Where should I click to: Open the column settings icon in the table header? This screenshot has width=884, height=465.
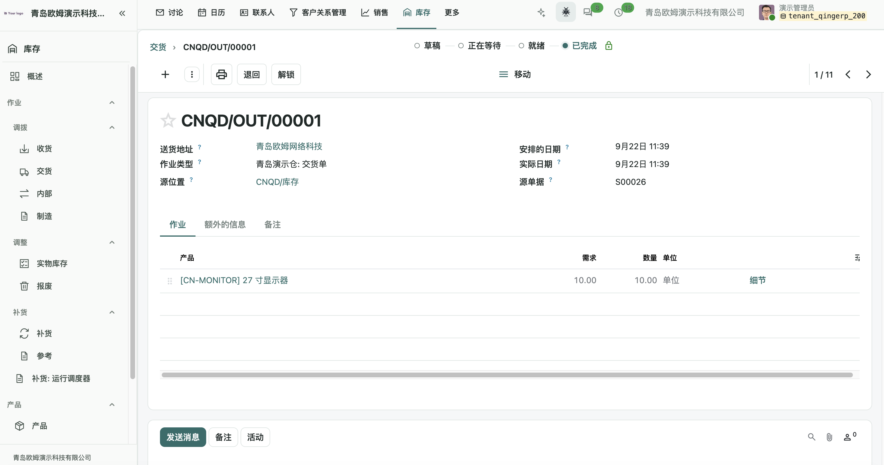point(857,258)
